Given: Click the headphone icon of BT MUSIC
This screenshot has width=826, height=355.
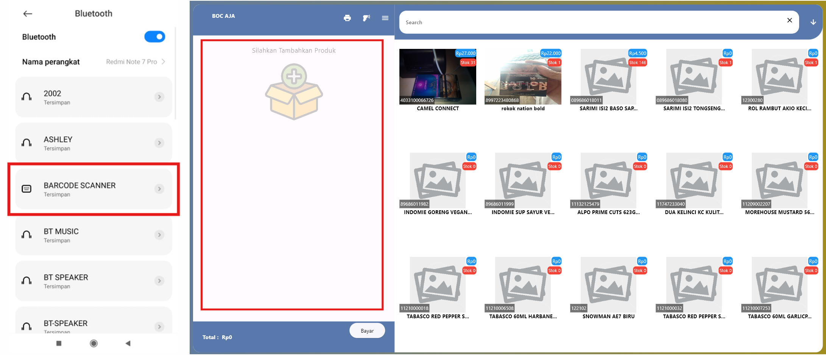Looking at the screenshot, I should 26,235.
